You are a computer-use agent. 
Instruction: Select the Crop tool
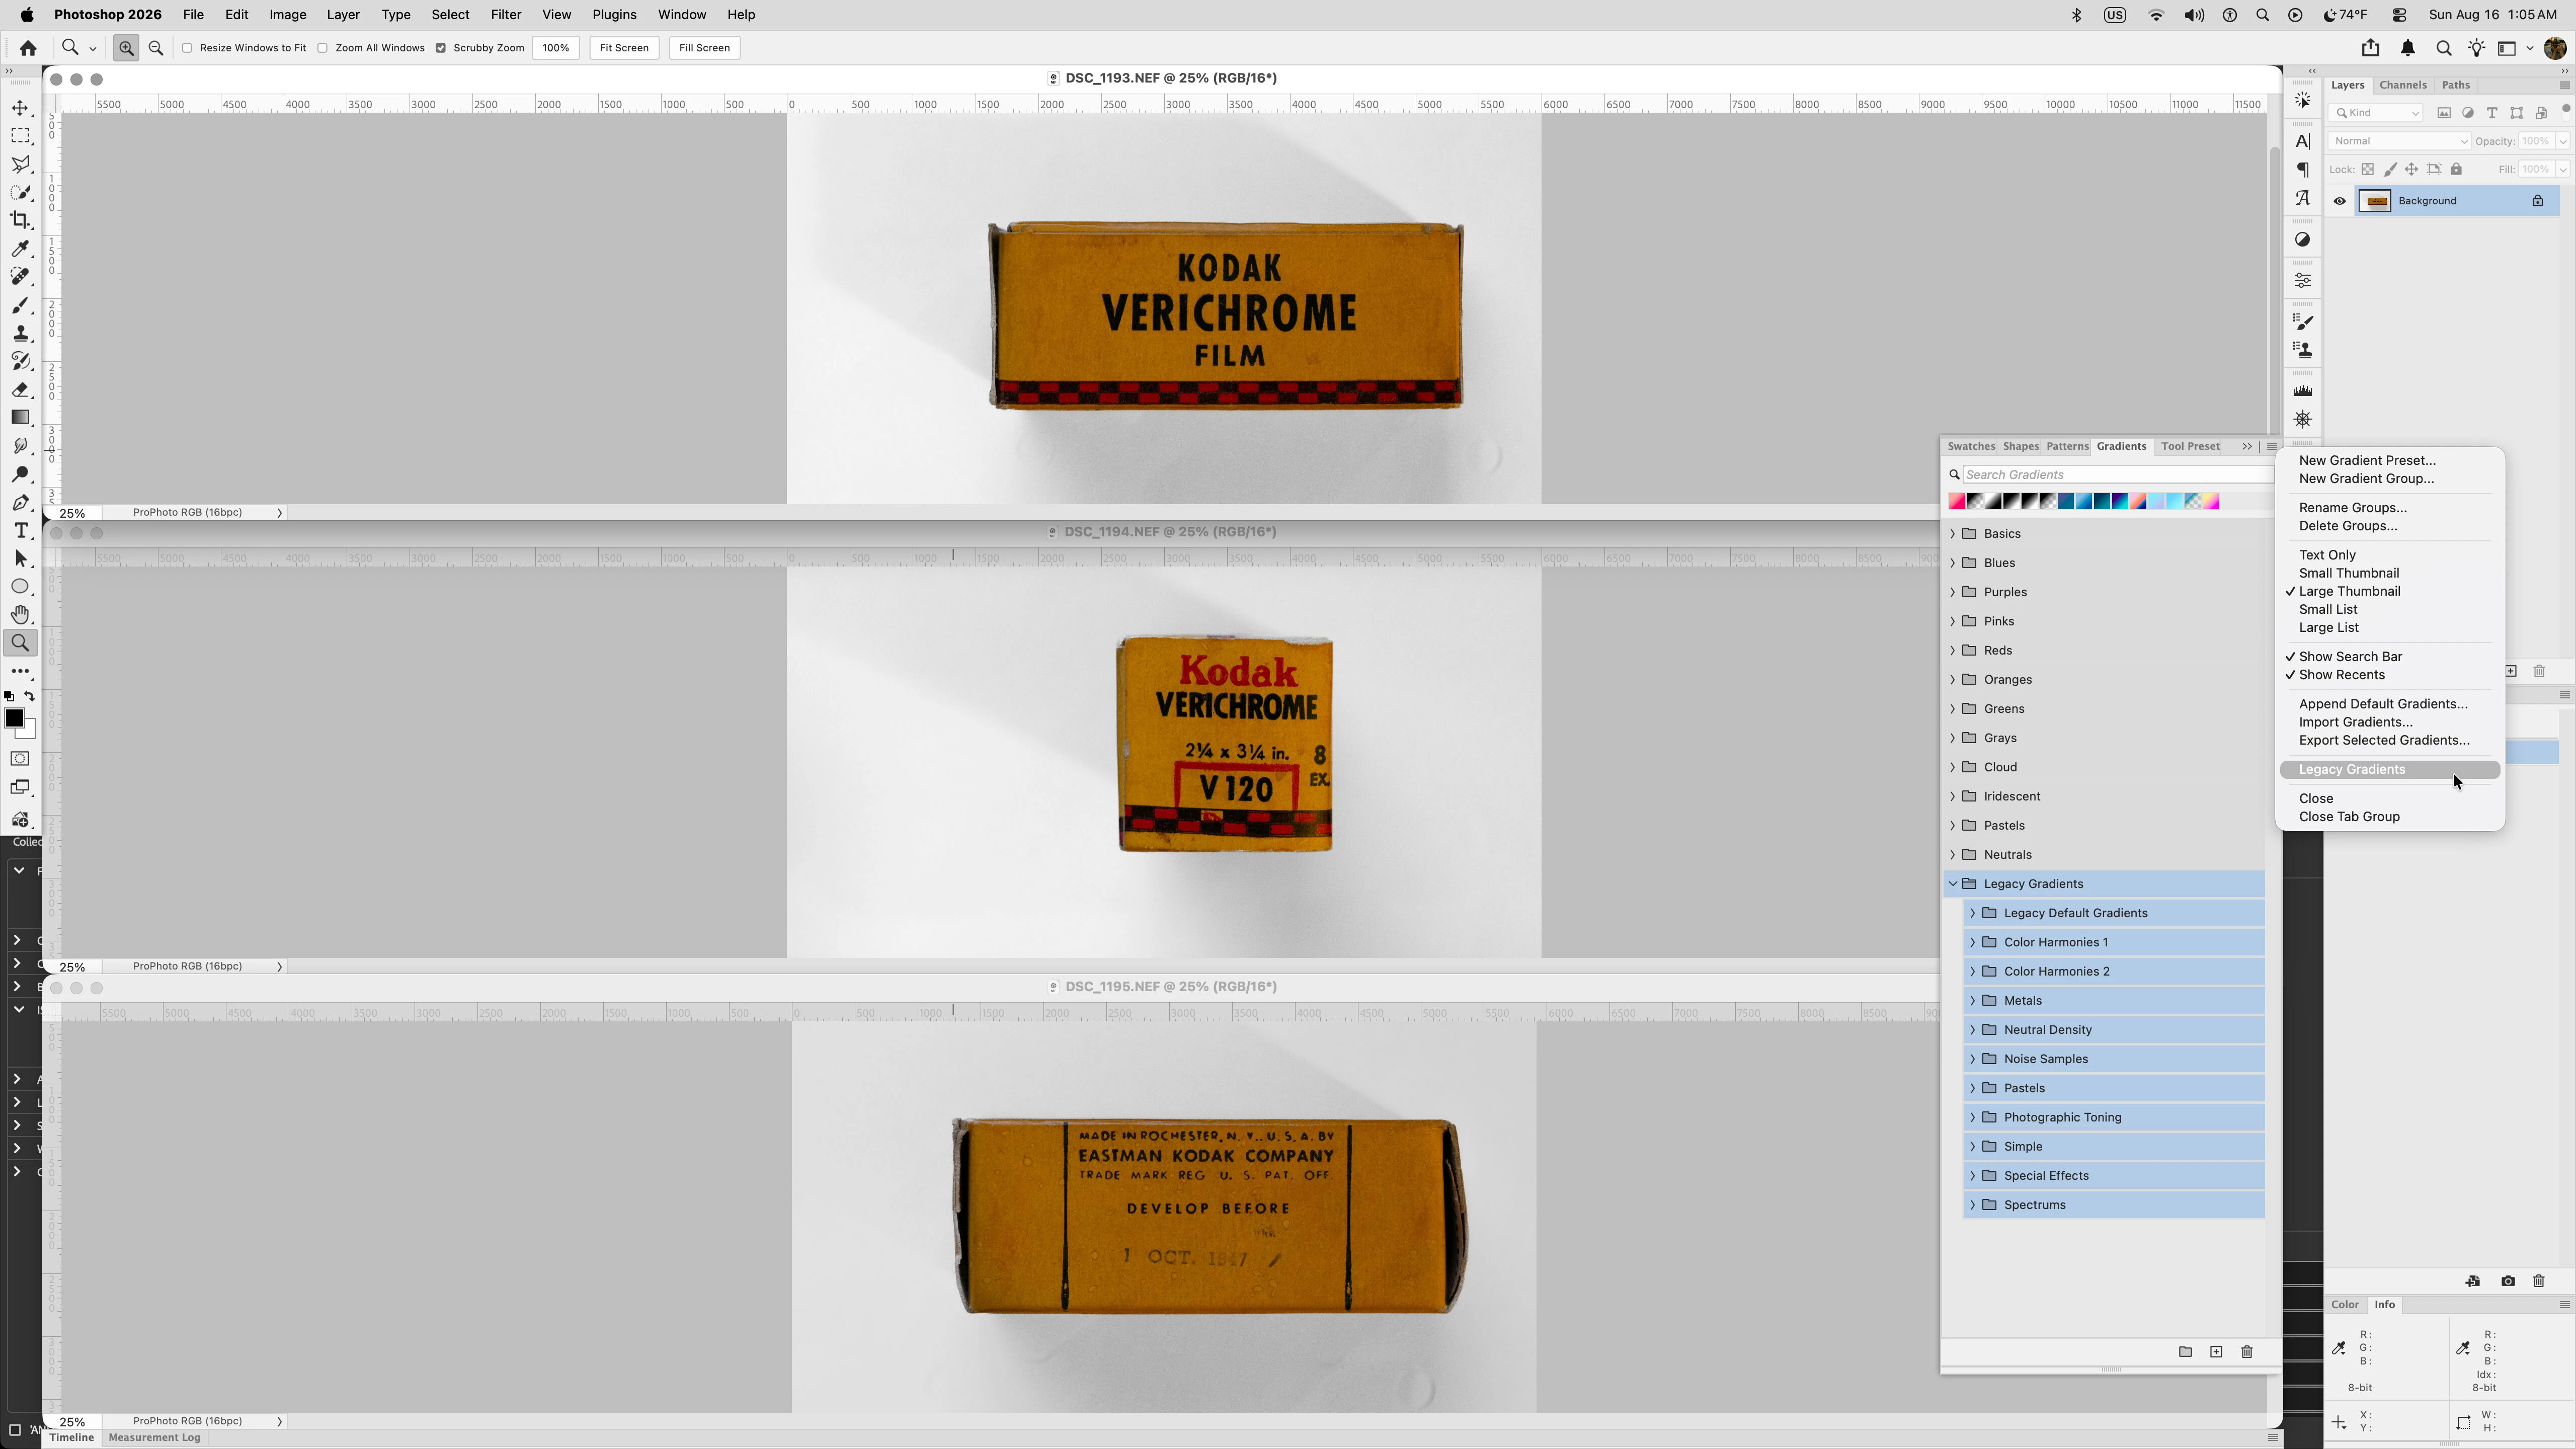pyautogui.click(x=20, y=220)
